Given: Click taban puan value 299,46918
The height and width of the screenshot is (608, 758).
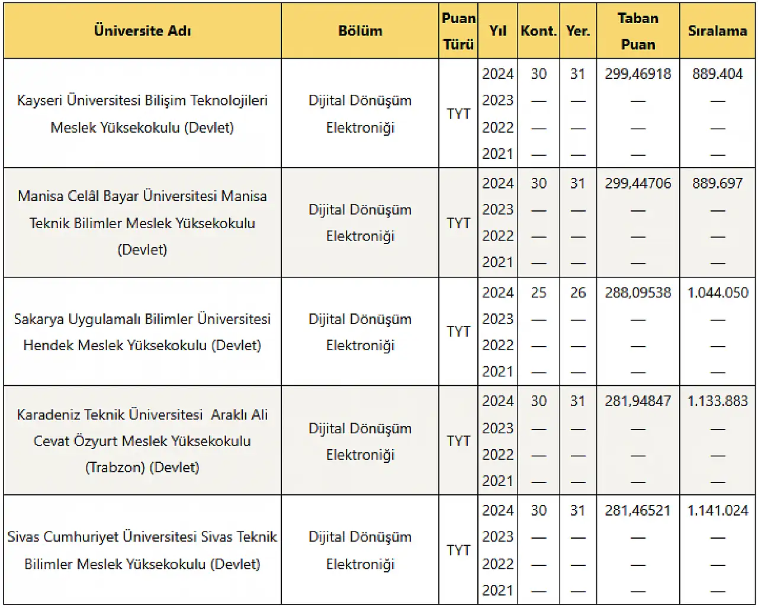Looking at the screenshot, I should (x=638, y=74).
